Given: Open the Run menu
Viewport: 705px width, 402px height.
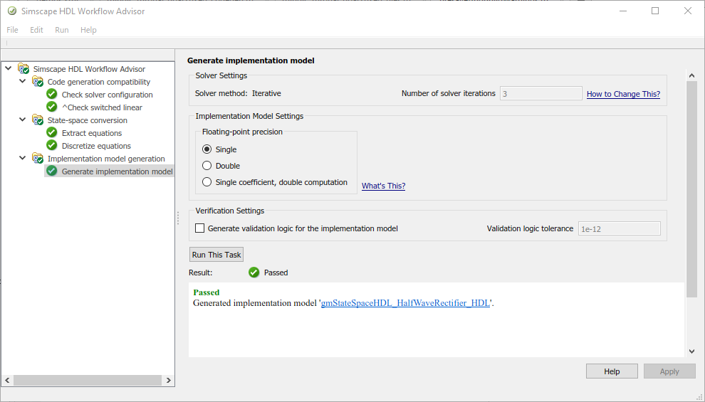Looking at the screenshot, I should click(x=62, y=30).
